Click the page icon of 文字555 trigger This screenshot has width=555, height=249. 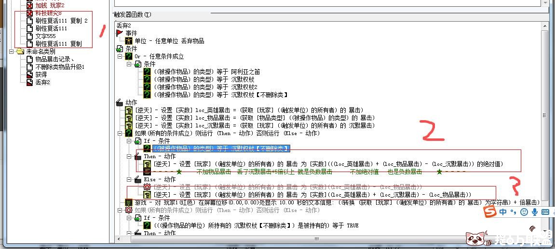30,36
